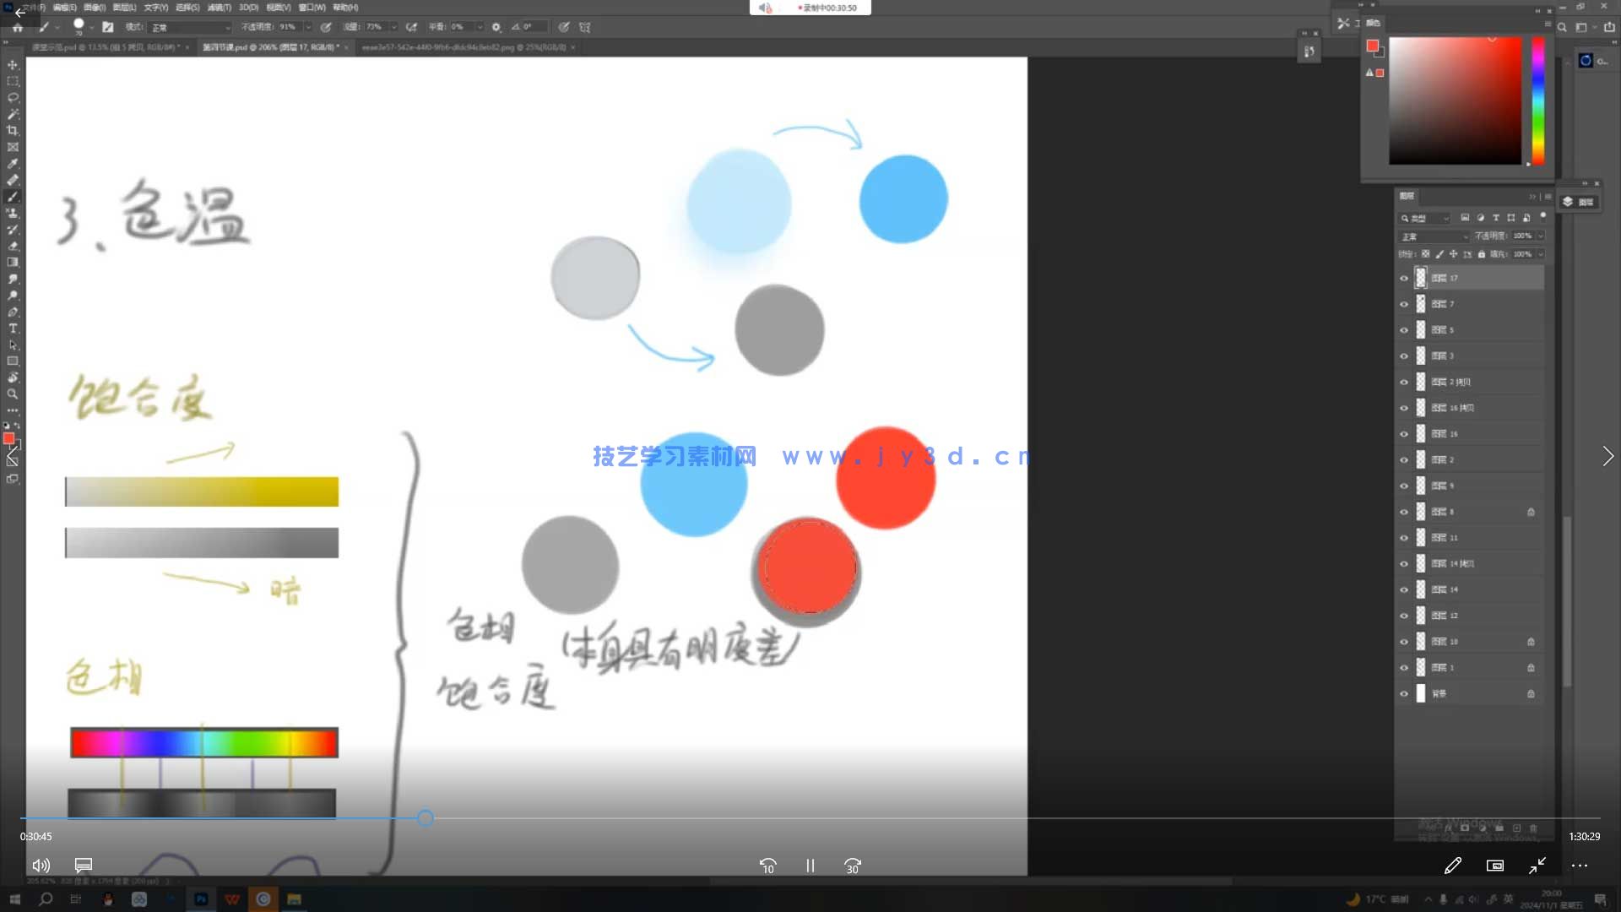The height and width of the screenshot is (912, 1621).
Task: Click the lock icon on layer 图层 8
Action: (x=1532, y=512)
